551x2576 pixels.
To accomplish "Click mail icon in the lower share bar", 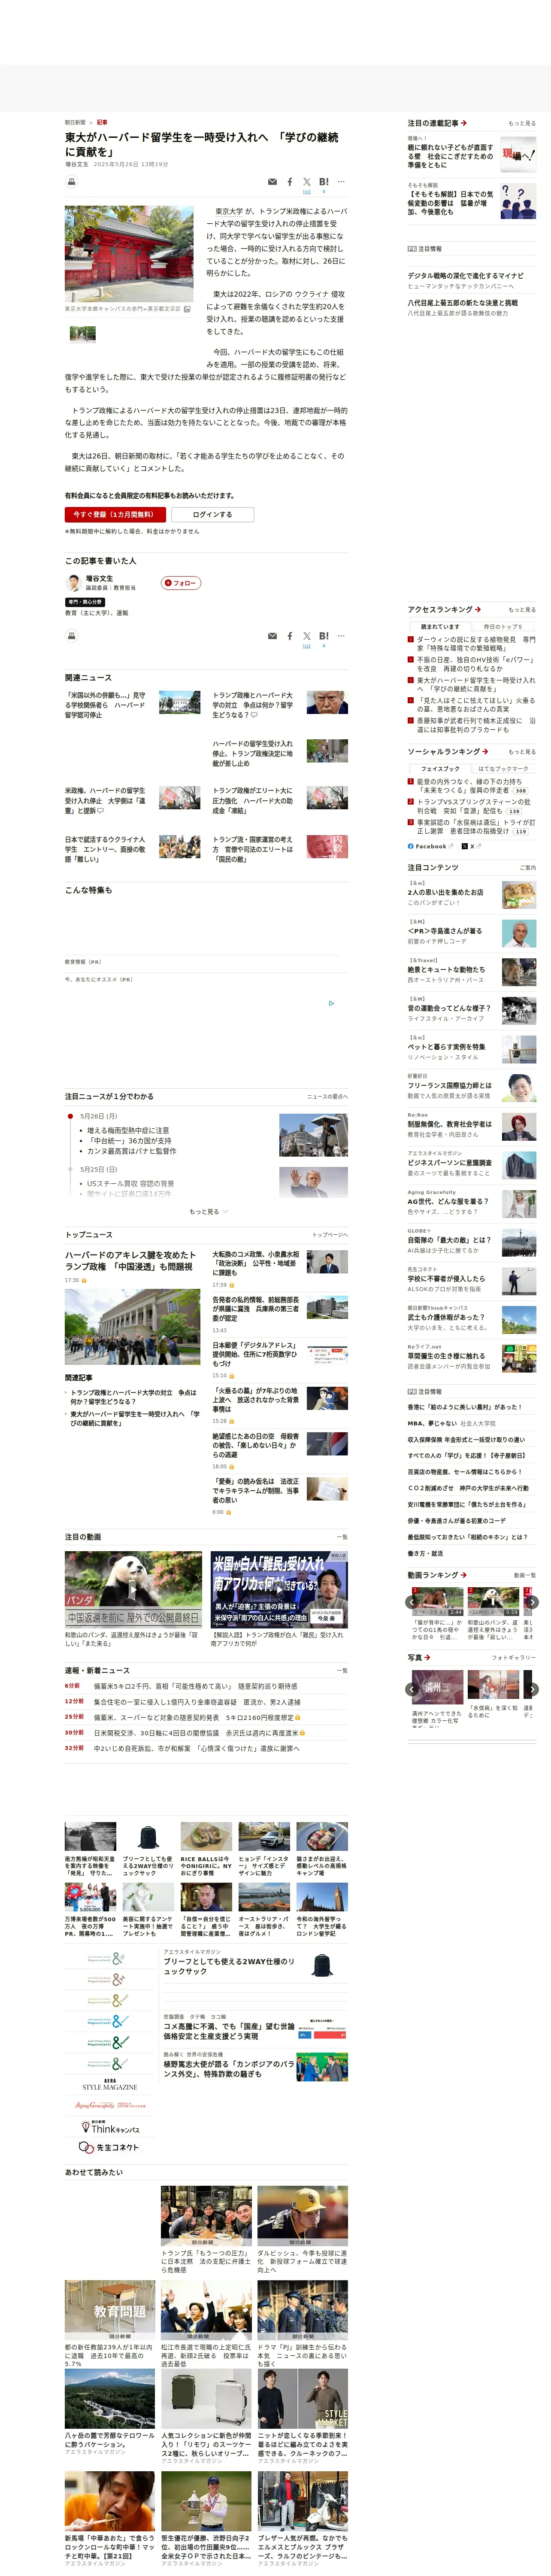I will pyautogui.click(x=272, y=636).
